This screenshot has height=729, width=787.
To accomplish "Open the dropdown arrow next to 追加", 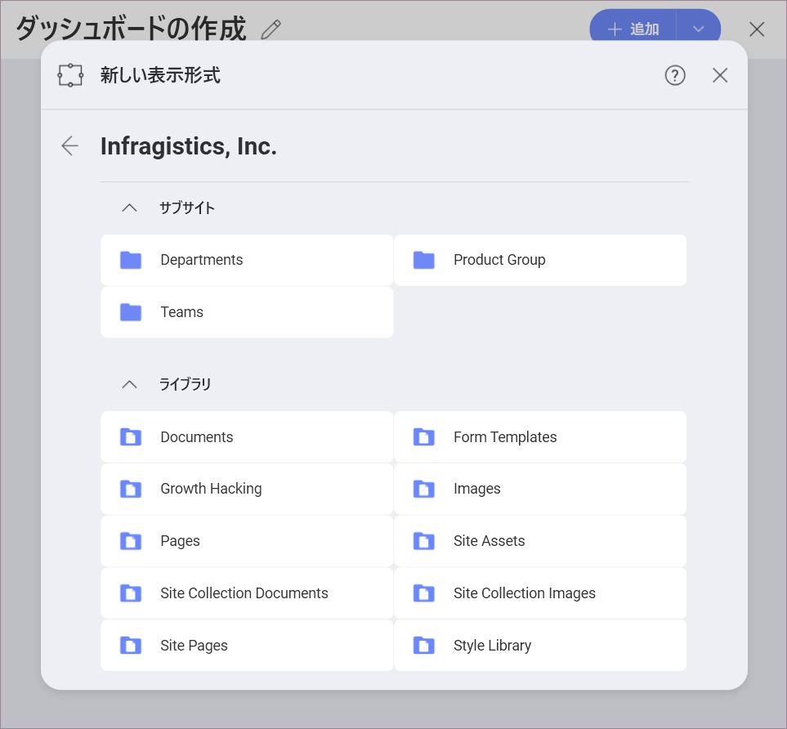I will (x=699, y=29).
